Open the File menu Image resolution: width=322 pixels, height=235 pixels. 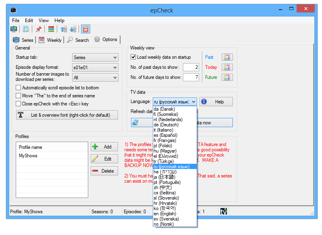click(x=16, y=21)
